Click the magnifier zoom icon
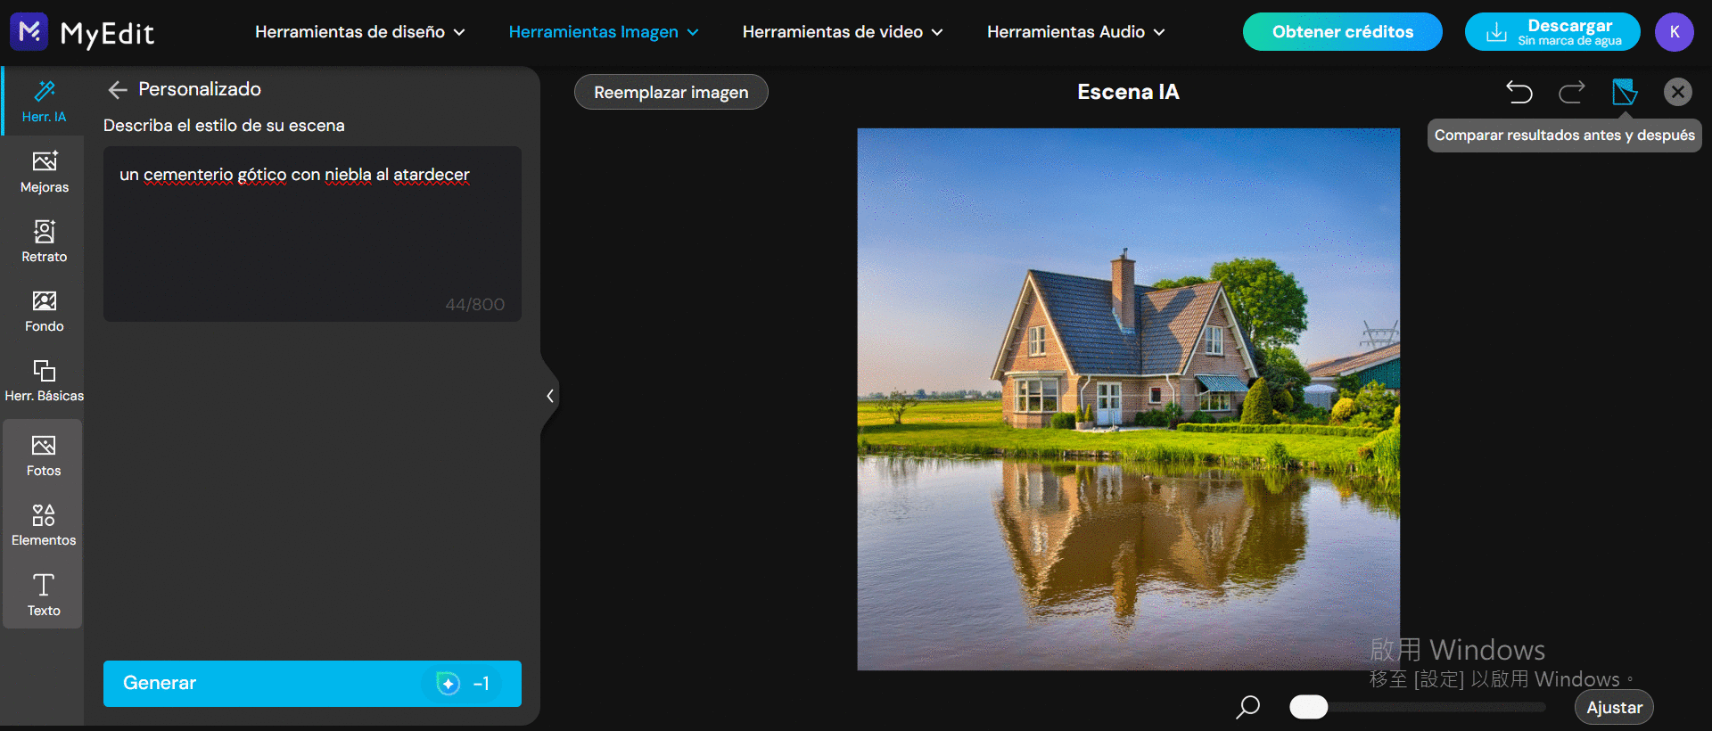The image size is (1712, 731). click(x=1248, y=707)
